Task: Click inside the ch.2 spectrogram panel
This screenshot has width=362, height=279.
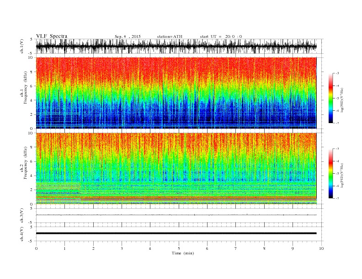Action: click(176, 169)
